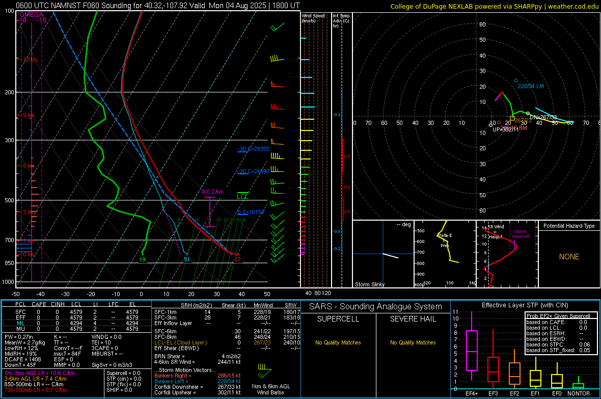Click the 8.0 C/km lapse rate label
The height and width of the screenshot is (399, 601).
[x=212, y=192]
